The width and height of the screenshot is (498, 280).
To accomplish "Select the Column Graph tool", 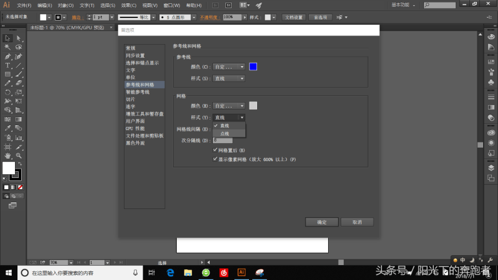I will pos(19,138).
